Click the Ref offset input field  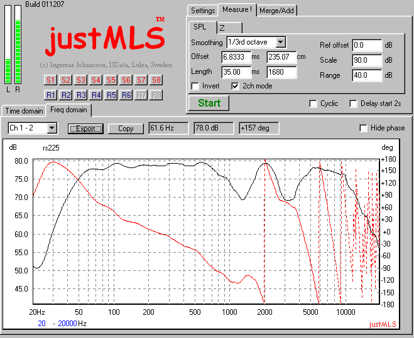tap(367, 45)
